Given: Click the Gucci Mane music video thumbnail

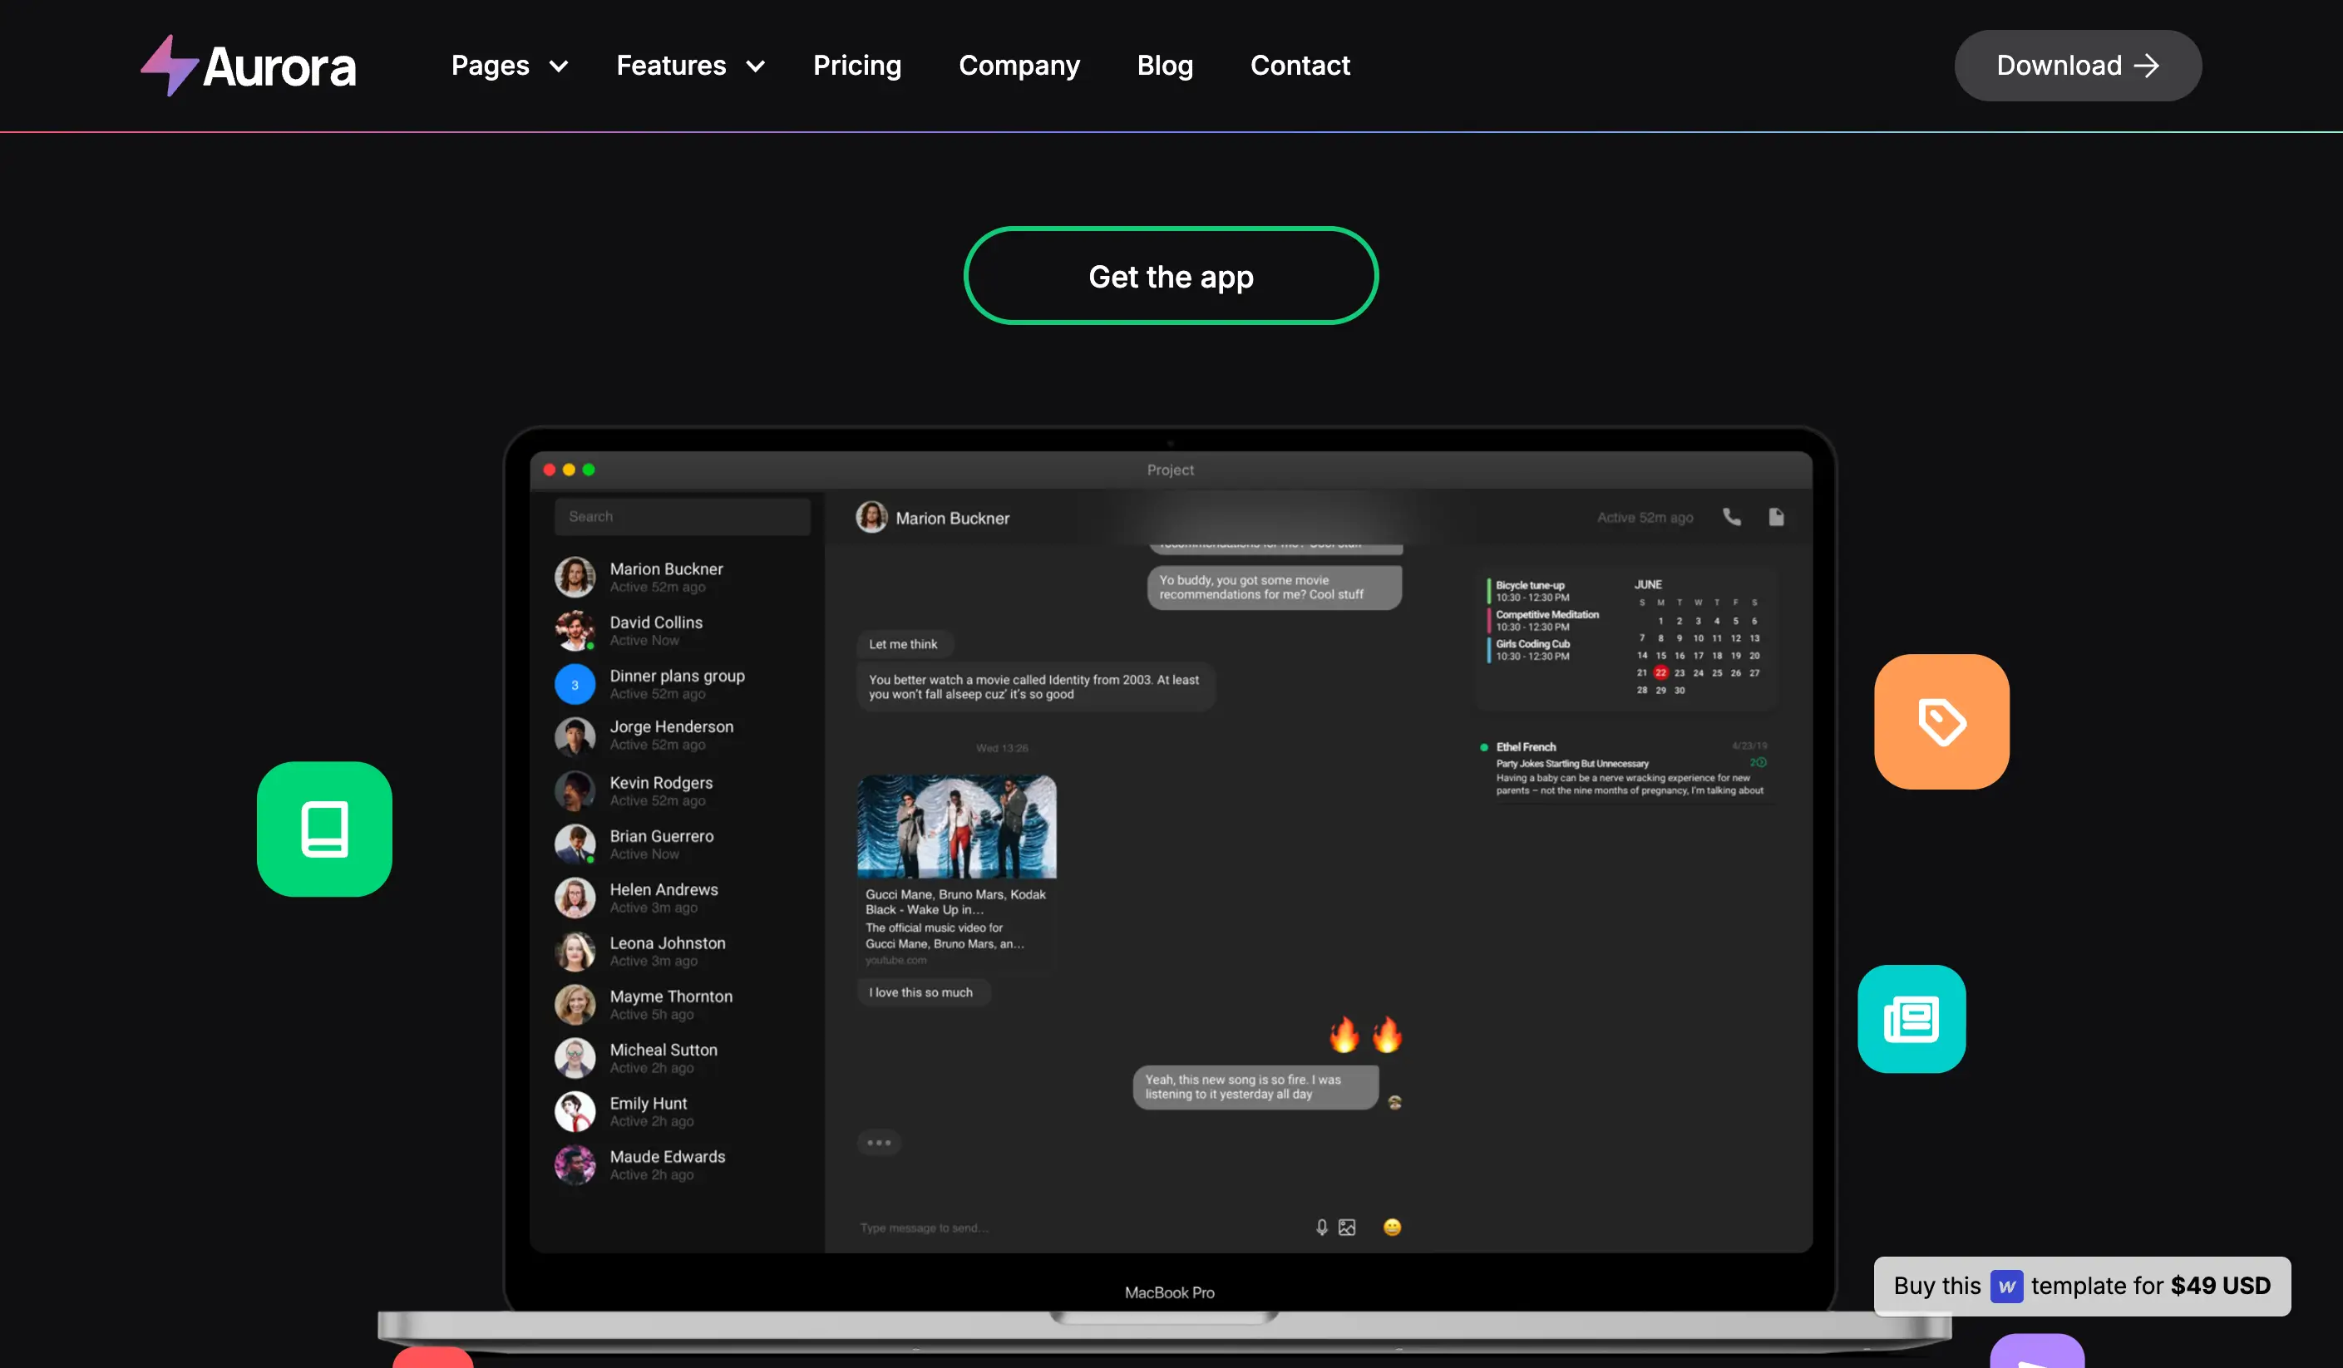Looking at the screenshot, I should tap(956, 826).
